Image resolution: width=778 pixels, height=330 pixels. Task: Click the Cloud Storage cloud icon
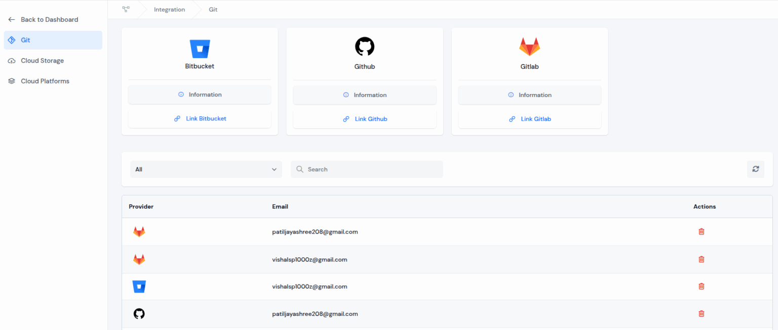pos(12,61)
